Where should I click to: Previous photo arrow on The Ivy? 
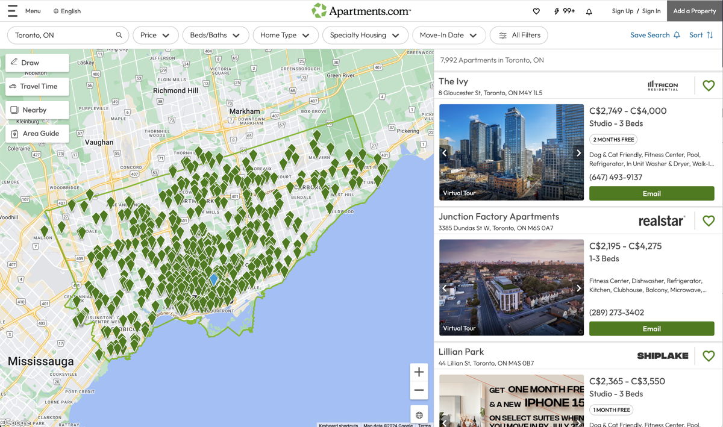pyautogui.click(x=445, y=153)
